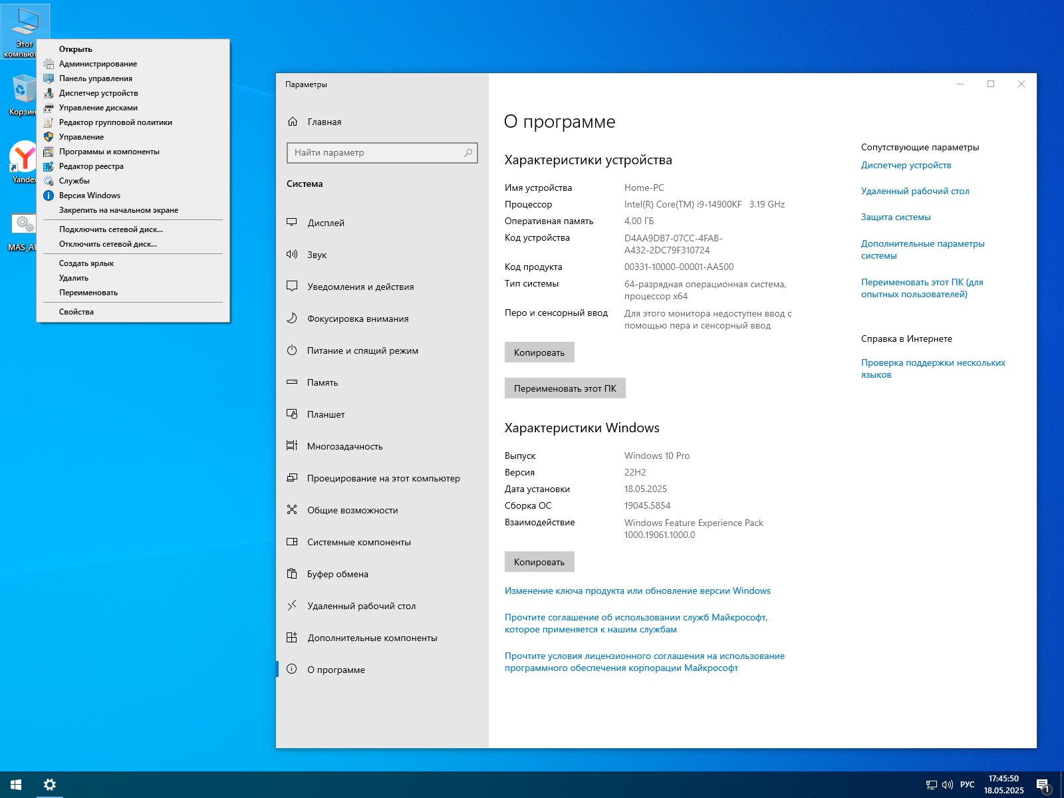Choose Отключить сетевой диск... entry

(133, 244)
